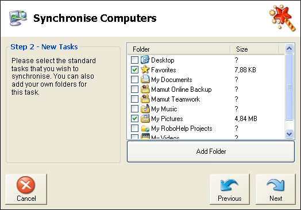Select the My Pictures label
301x210 pixels.
[167, 119]
